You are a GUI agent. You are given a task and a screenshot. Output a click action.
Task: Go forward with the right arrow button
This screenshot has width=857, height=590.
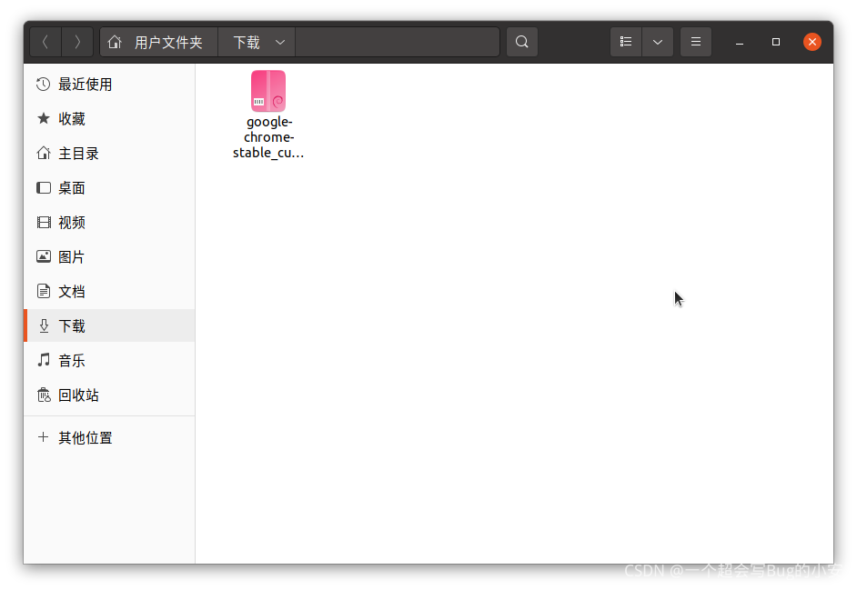point(77,42)
